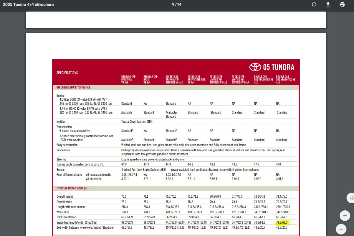Click the "Overall width" row label
Image resolution: width=354 pixels, height=236 pixels.
click(x=64, y=202)
